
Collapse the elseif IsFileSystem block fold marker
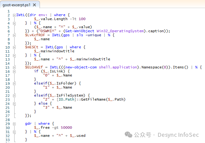coord(14,95)
